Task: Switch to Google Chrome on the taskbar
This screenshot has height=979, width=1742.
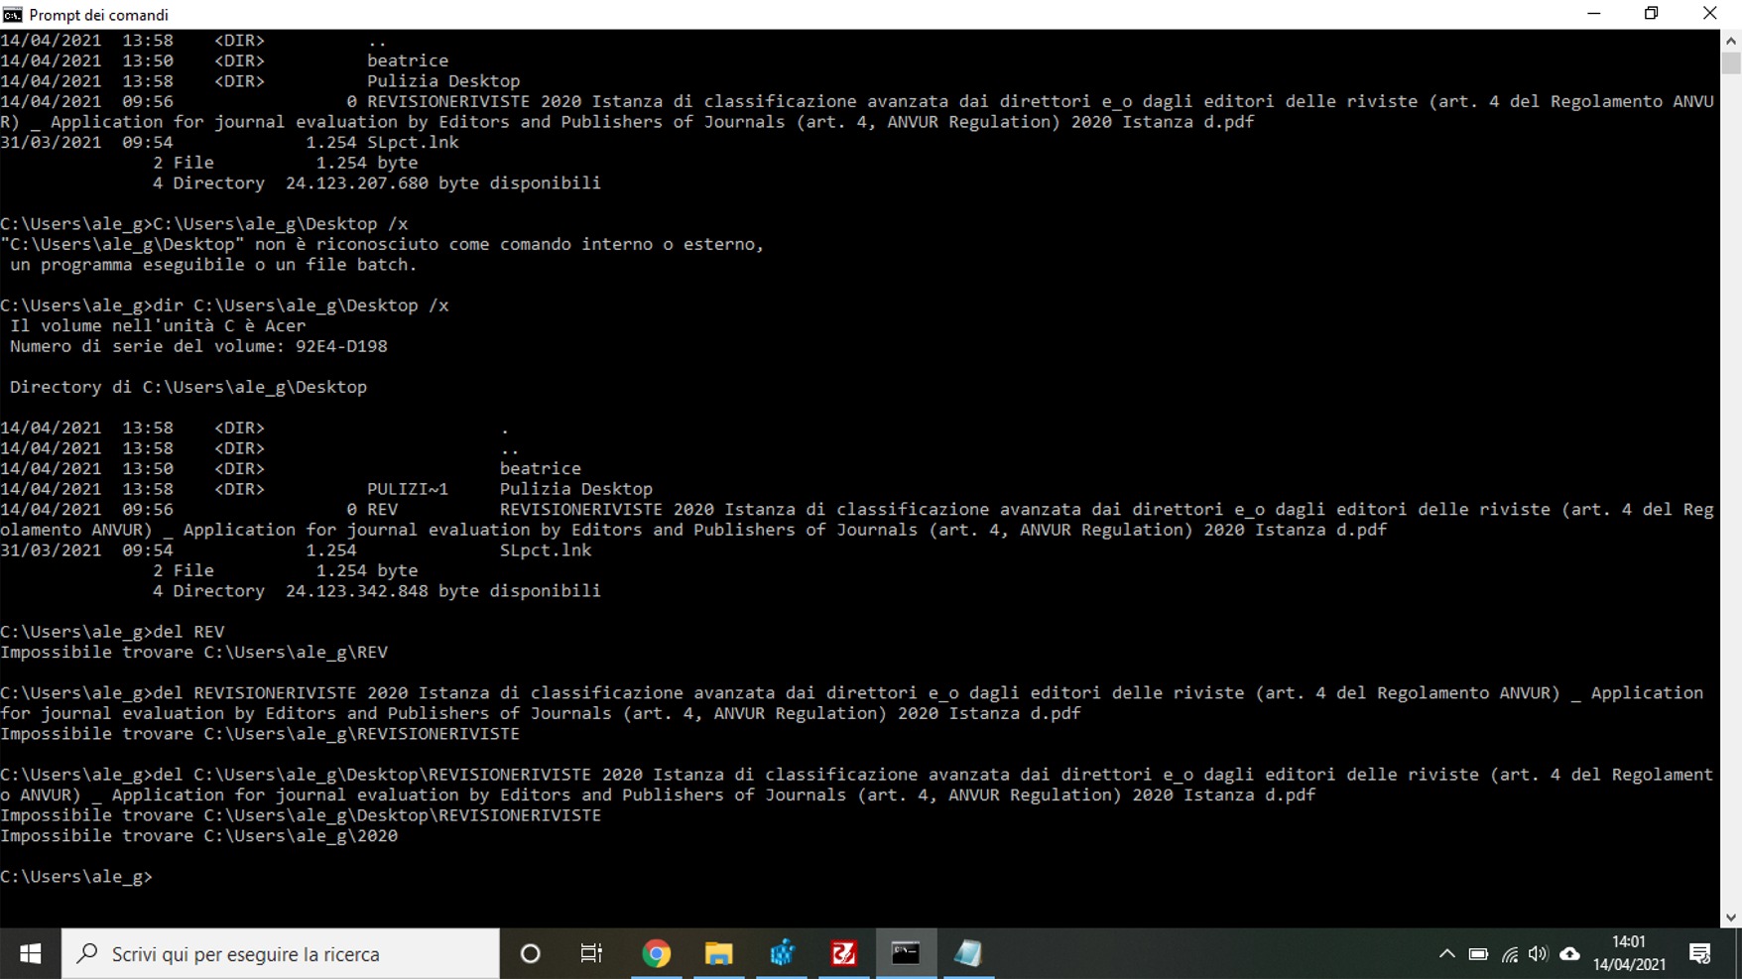Action: [x=656, y=953]
